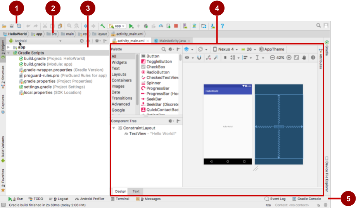The image size is (356, 208).
Task: Click the HelloWorld breadcrumb
Action: coord(15,34)
